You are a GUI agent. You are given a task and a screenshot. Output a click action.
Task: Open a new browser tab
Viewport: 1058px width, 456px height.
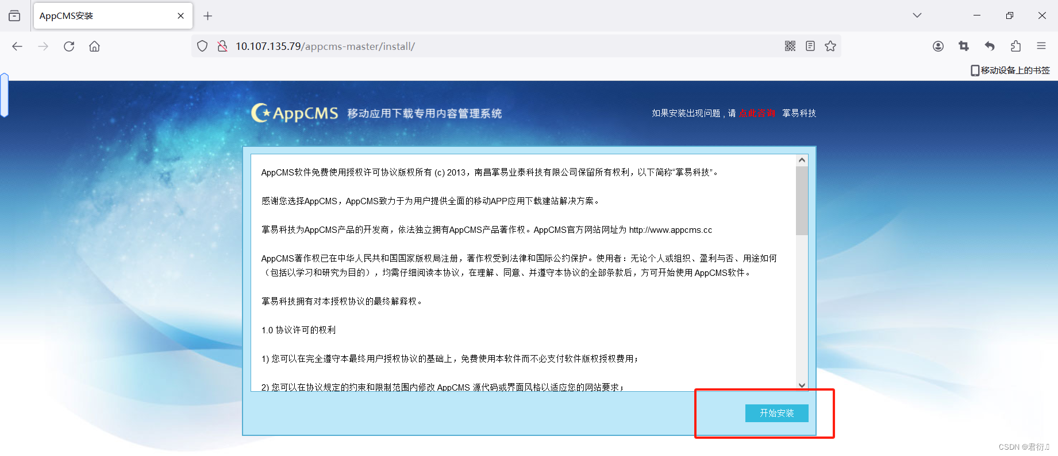pos(208,16)
